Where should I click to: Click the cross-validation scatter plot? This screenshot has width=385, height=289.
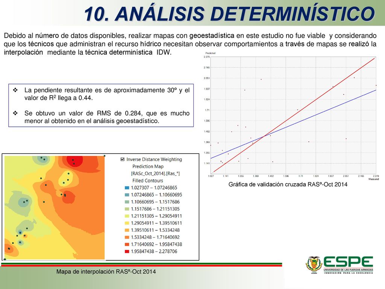pyautogui.click(x=293, y=116)
